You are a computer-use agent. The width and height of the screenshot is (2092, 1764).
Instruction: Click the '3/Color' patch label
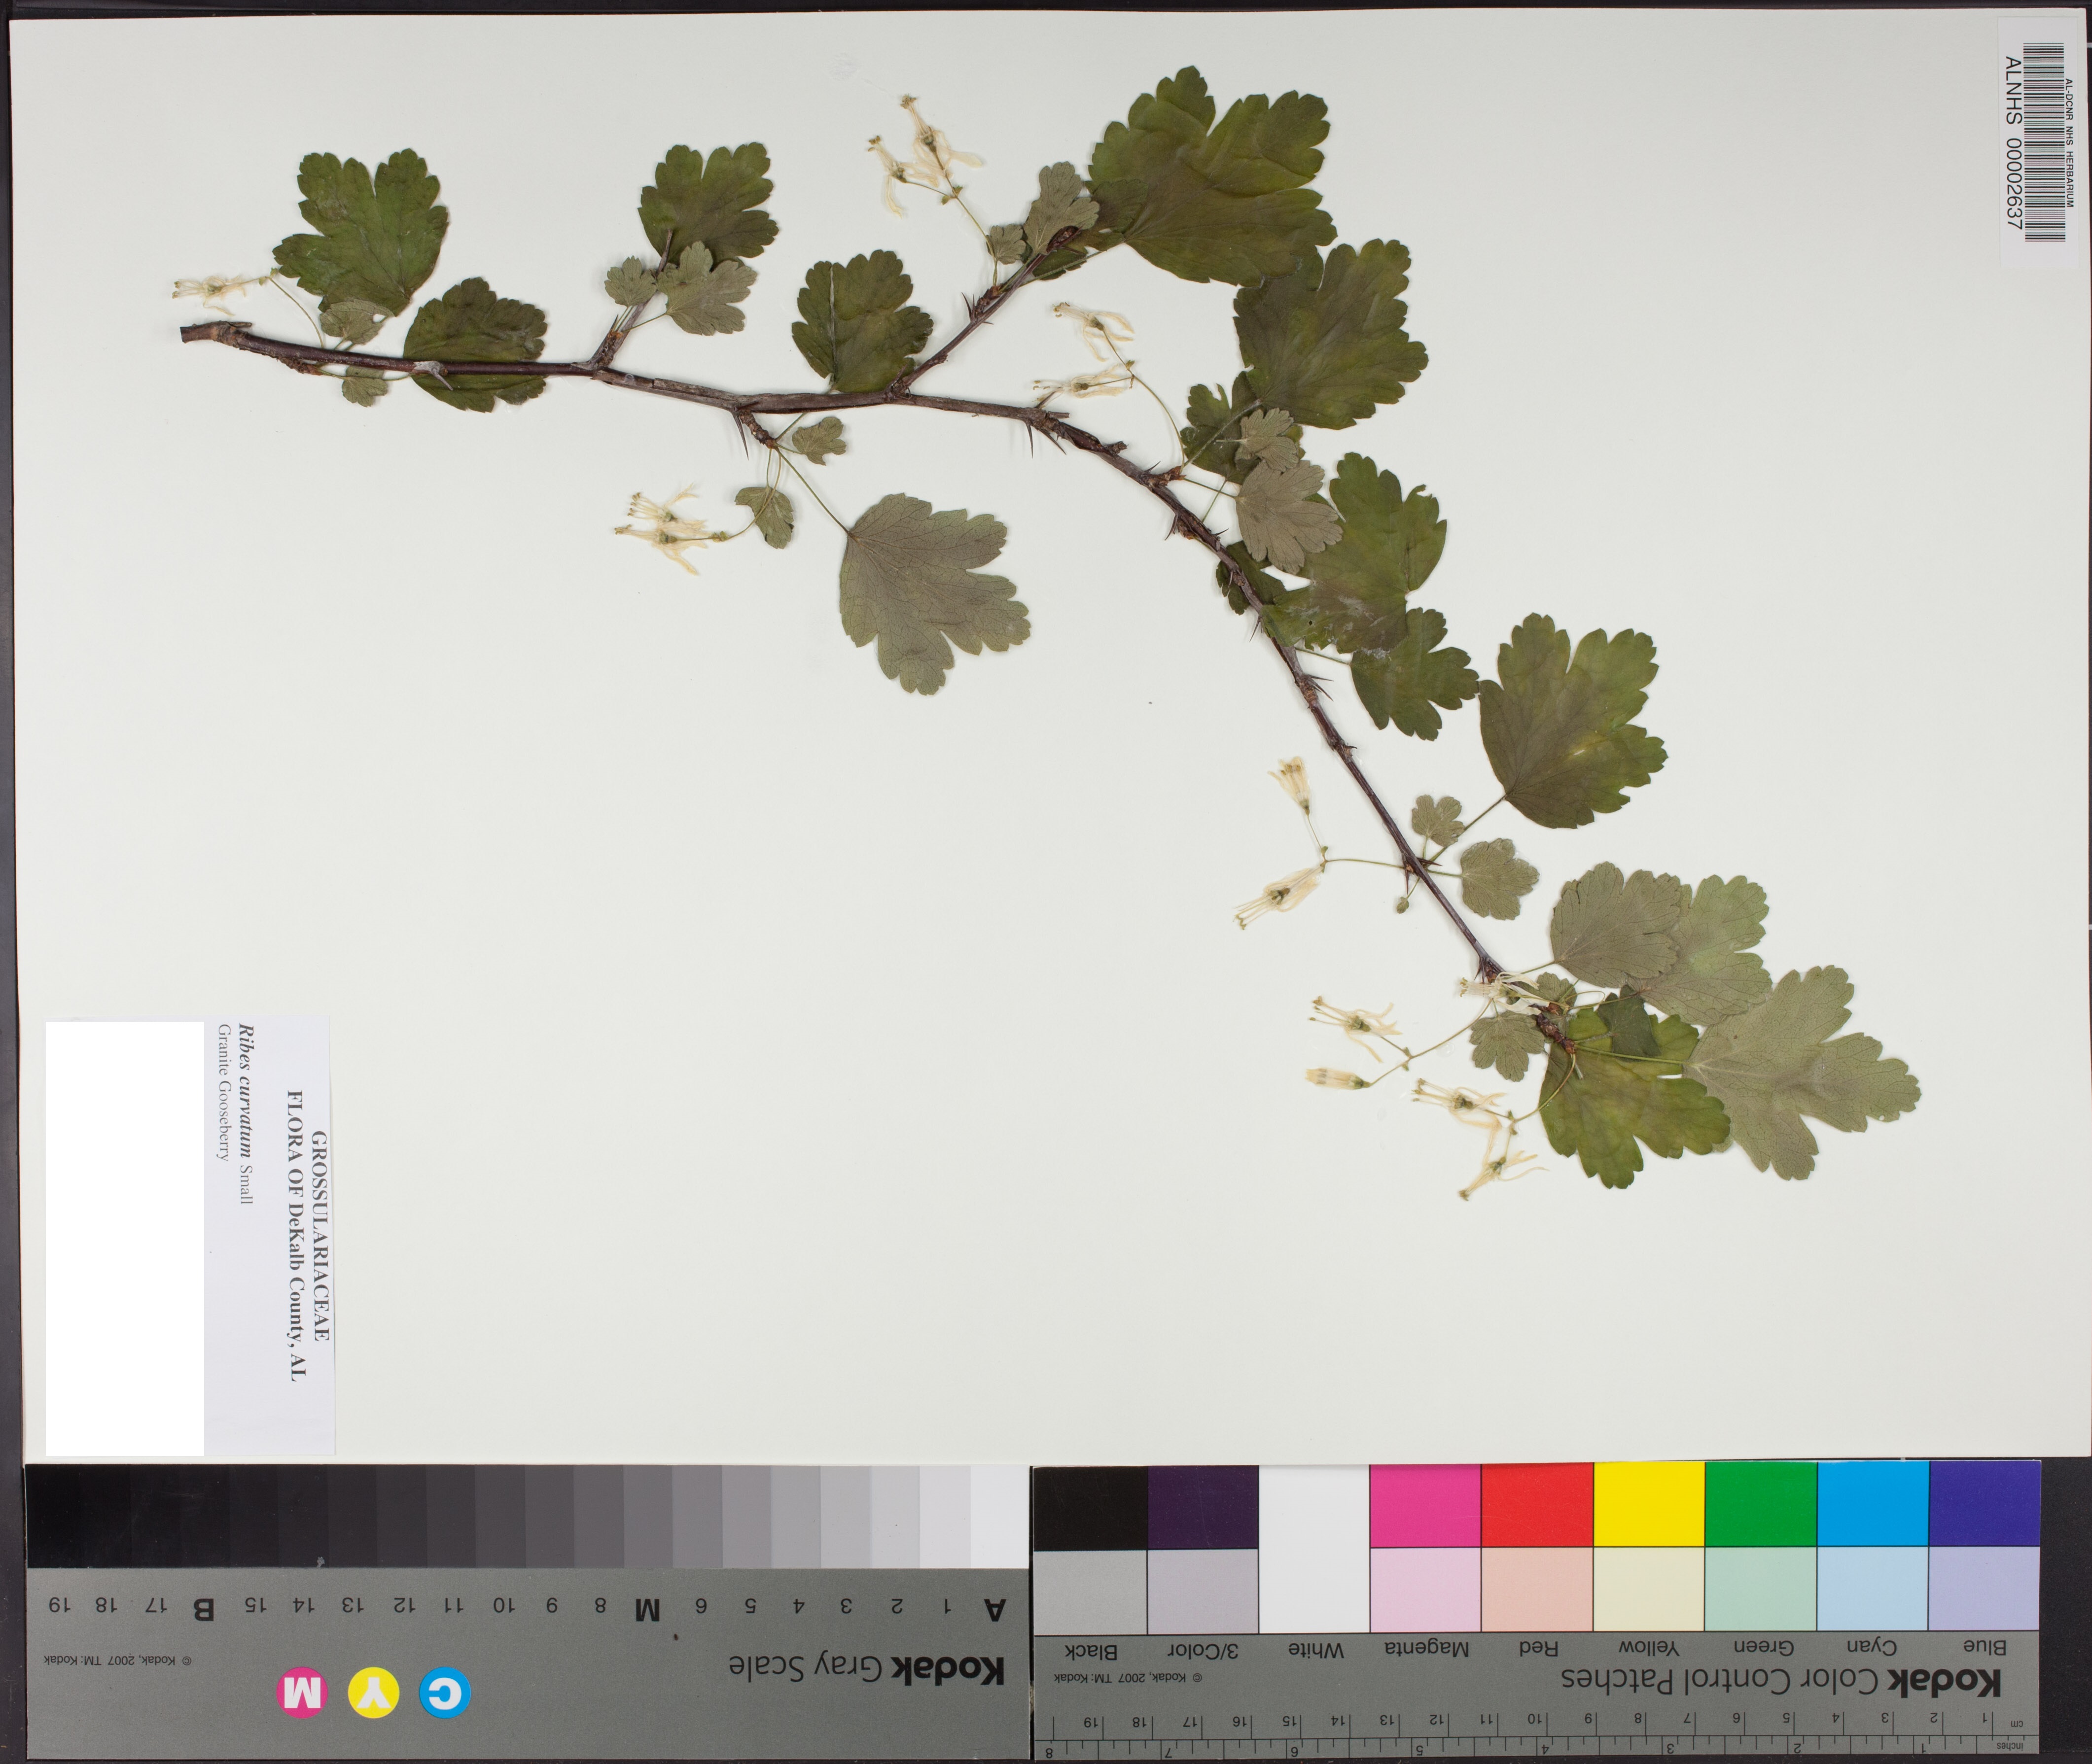click(1203, 1649)
